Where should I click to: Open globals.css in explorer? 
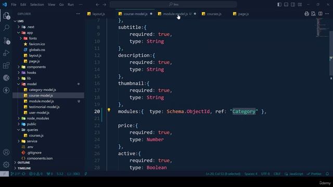pos(37,50)
